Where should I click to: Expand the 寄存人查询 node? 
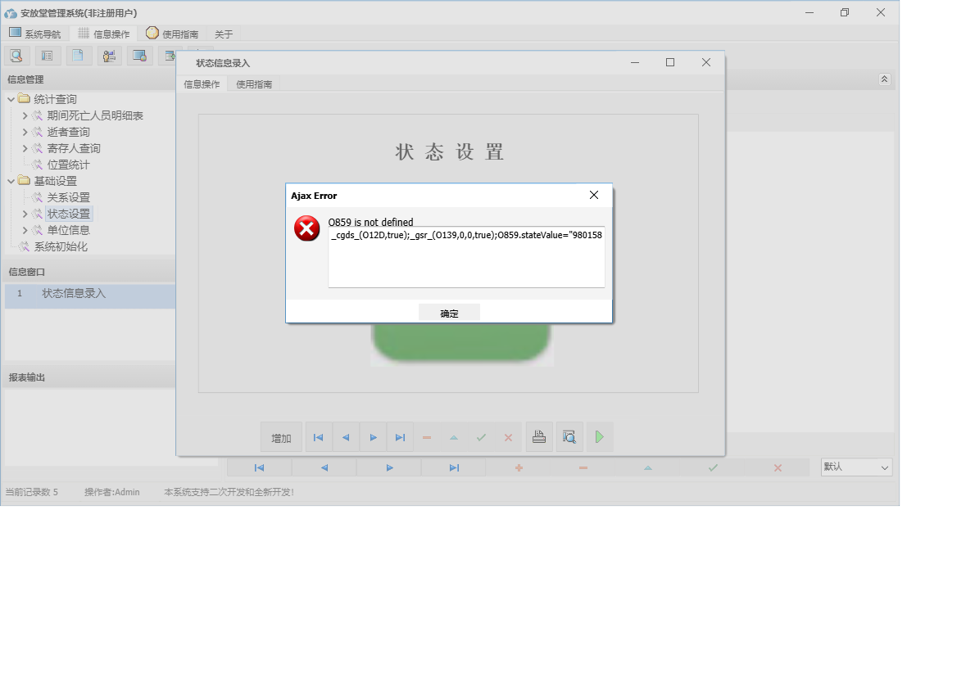point(25,148)
